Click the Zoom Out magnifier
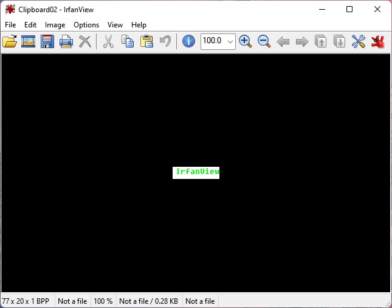 (x=264, y=41)
